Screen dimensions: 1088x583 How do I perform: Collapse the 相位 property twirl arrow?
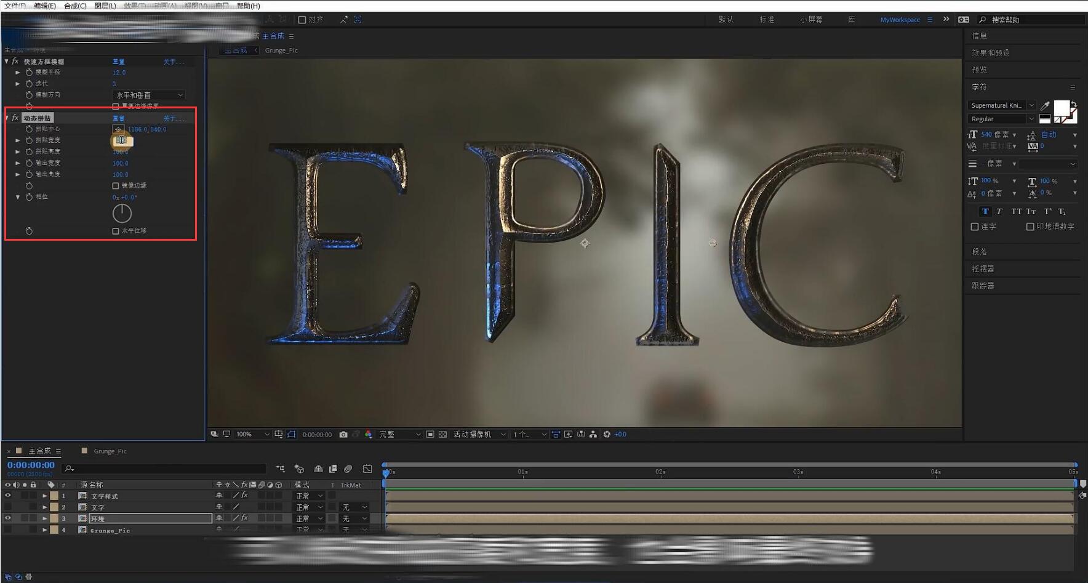[18, 197]
